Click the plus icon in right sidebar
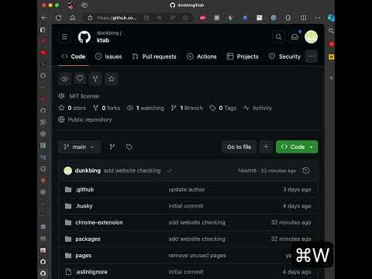 (x=332, y=77)
